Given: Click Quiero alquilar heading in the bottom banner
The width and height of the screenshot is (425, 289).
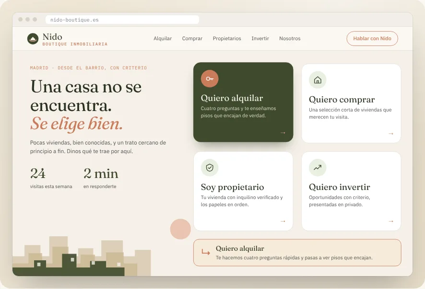Looking at the screenshot, I should click(240, 248).
